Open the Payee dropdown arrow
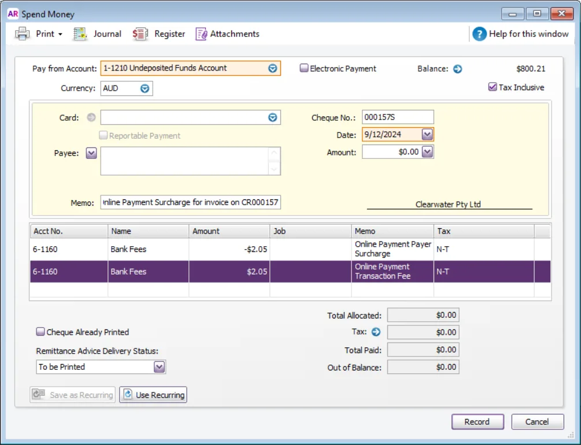The width and height of the screenshot is (581, 445). point(91,153)
